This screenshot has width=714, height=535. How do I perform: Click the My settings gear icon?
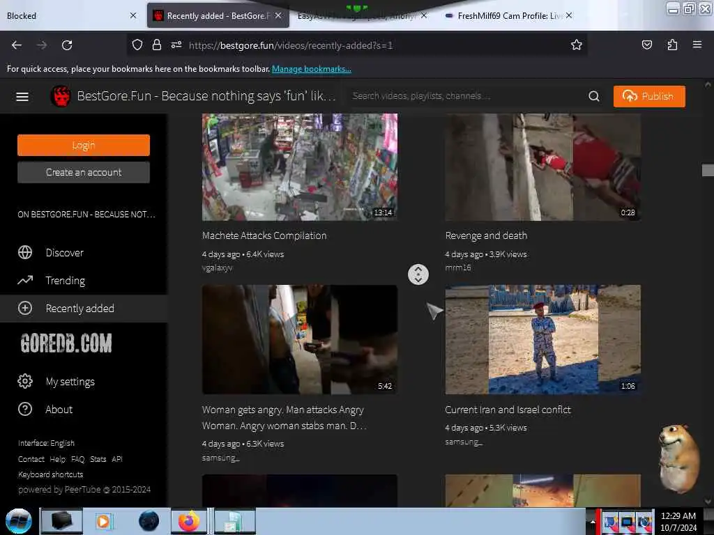(x=25, y=381)
